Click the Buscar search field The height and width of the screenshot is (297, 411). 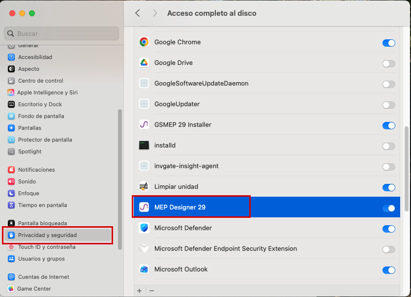coord(61,33)
